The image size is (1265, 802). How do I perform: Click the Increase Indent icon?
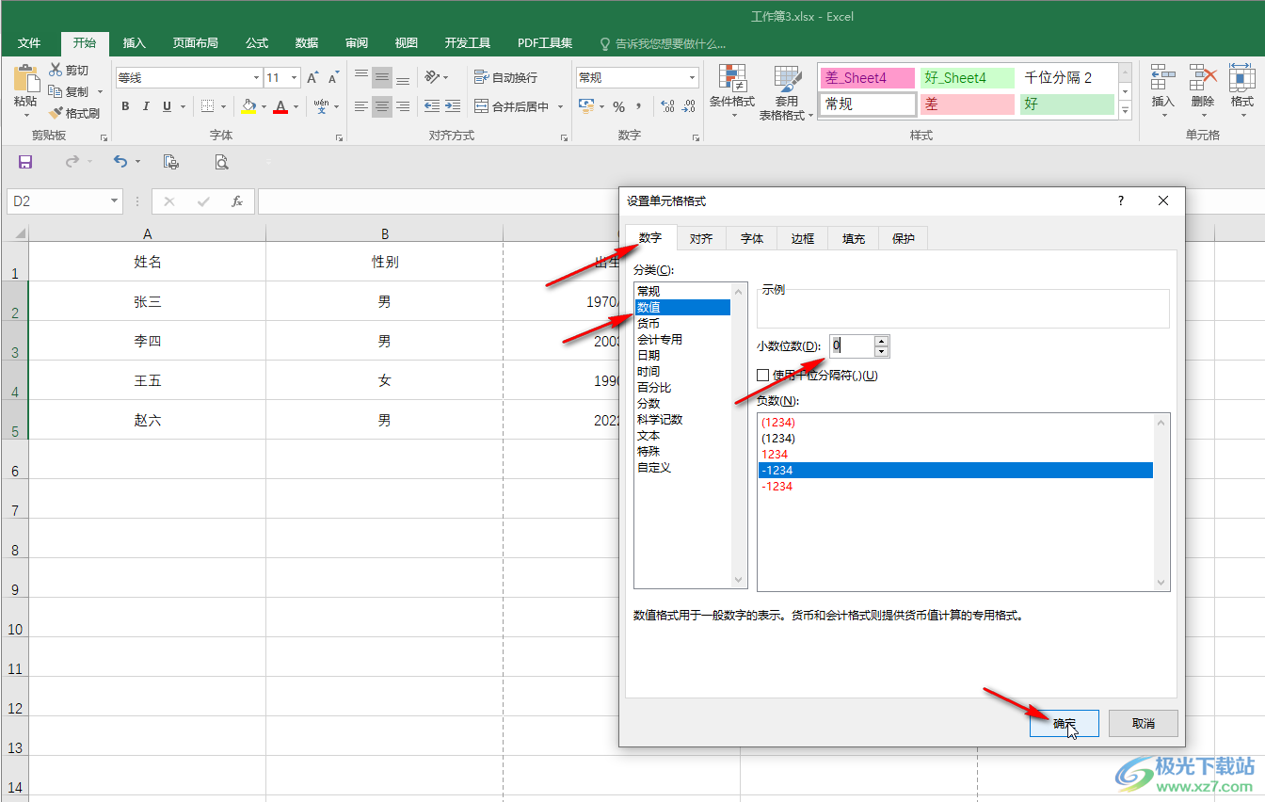pos(453,106)
